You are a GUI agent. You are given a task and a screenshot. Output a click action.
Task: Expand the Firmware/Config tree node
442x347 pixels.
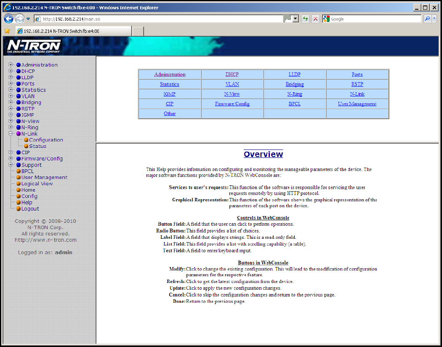[x=11, y=159]
